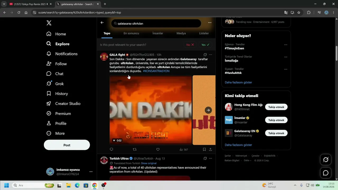The image size is (338, 190).
Task: Open the Chrome extensions menu
Action: click(309, 12)
